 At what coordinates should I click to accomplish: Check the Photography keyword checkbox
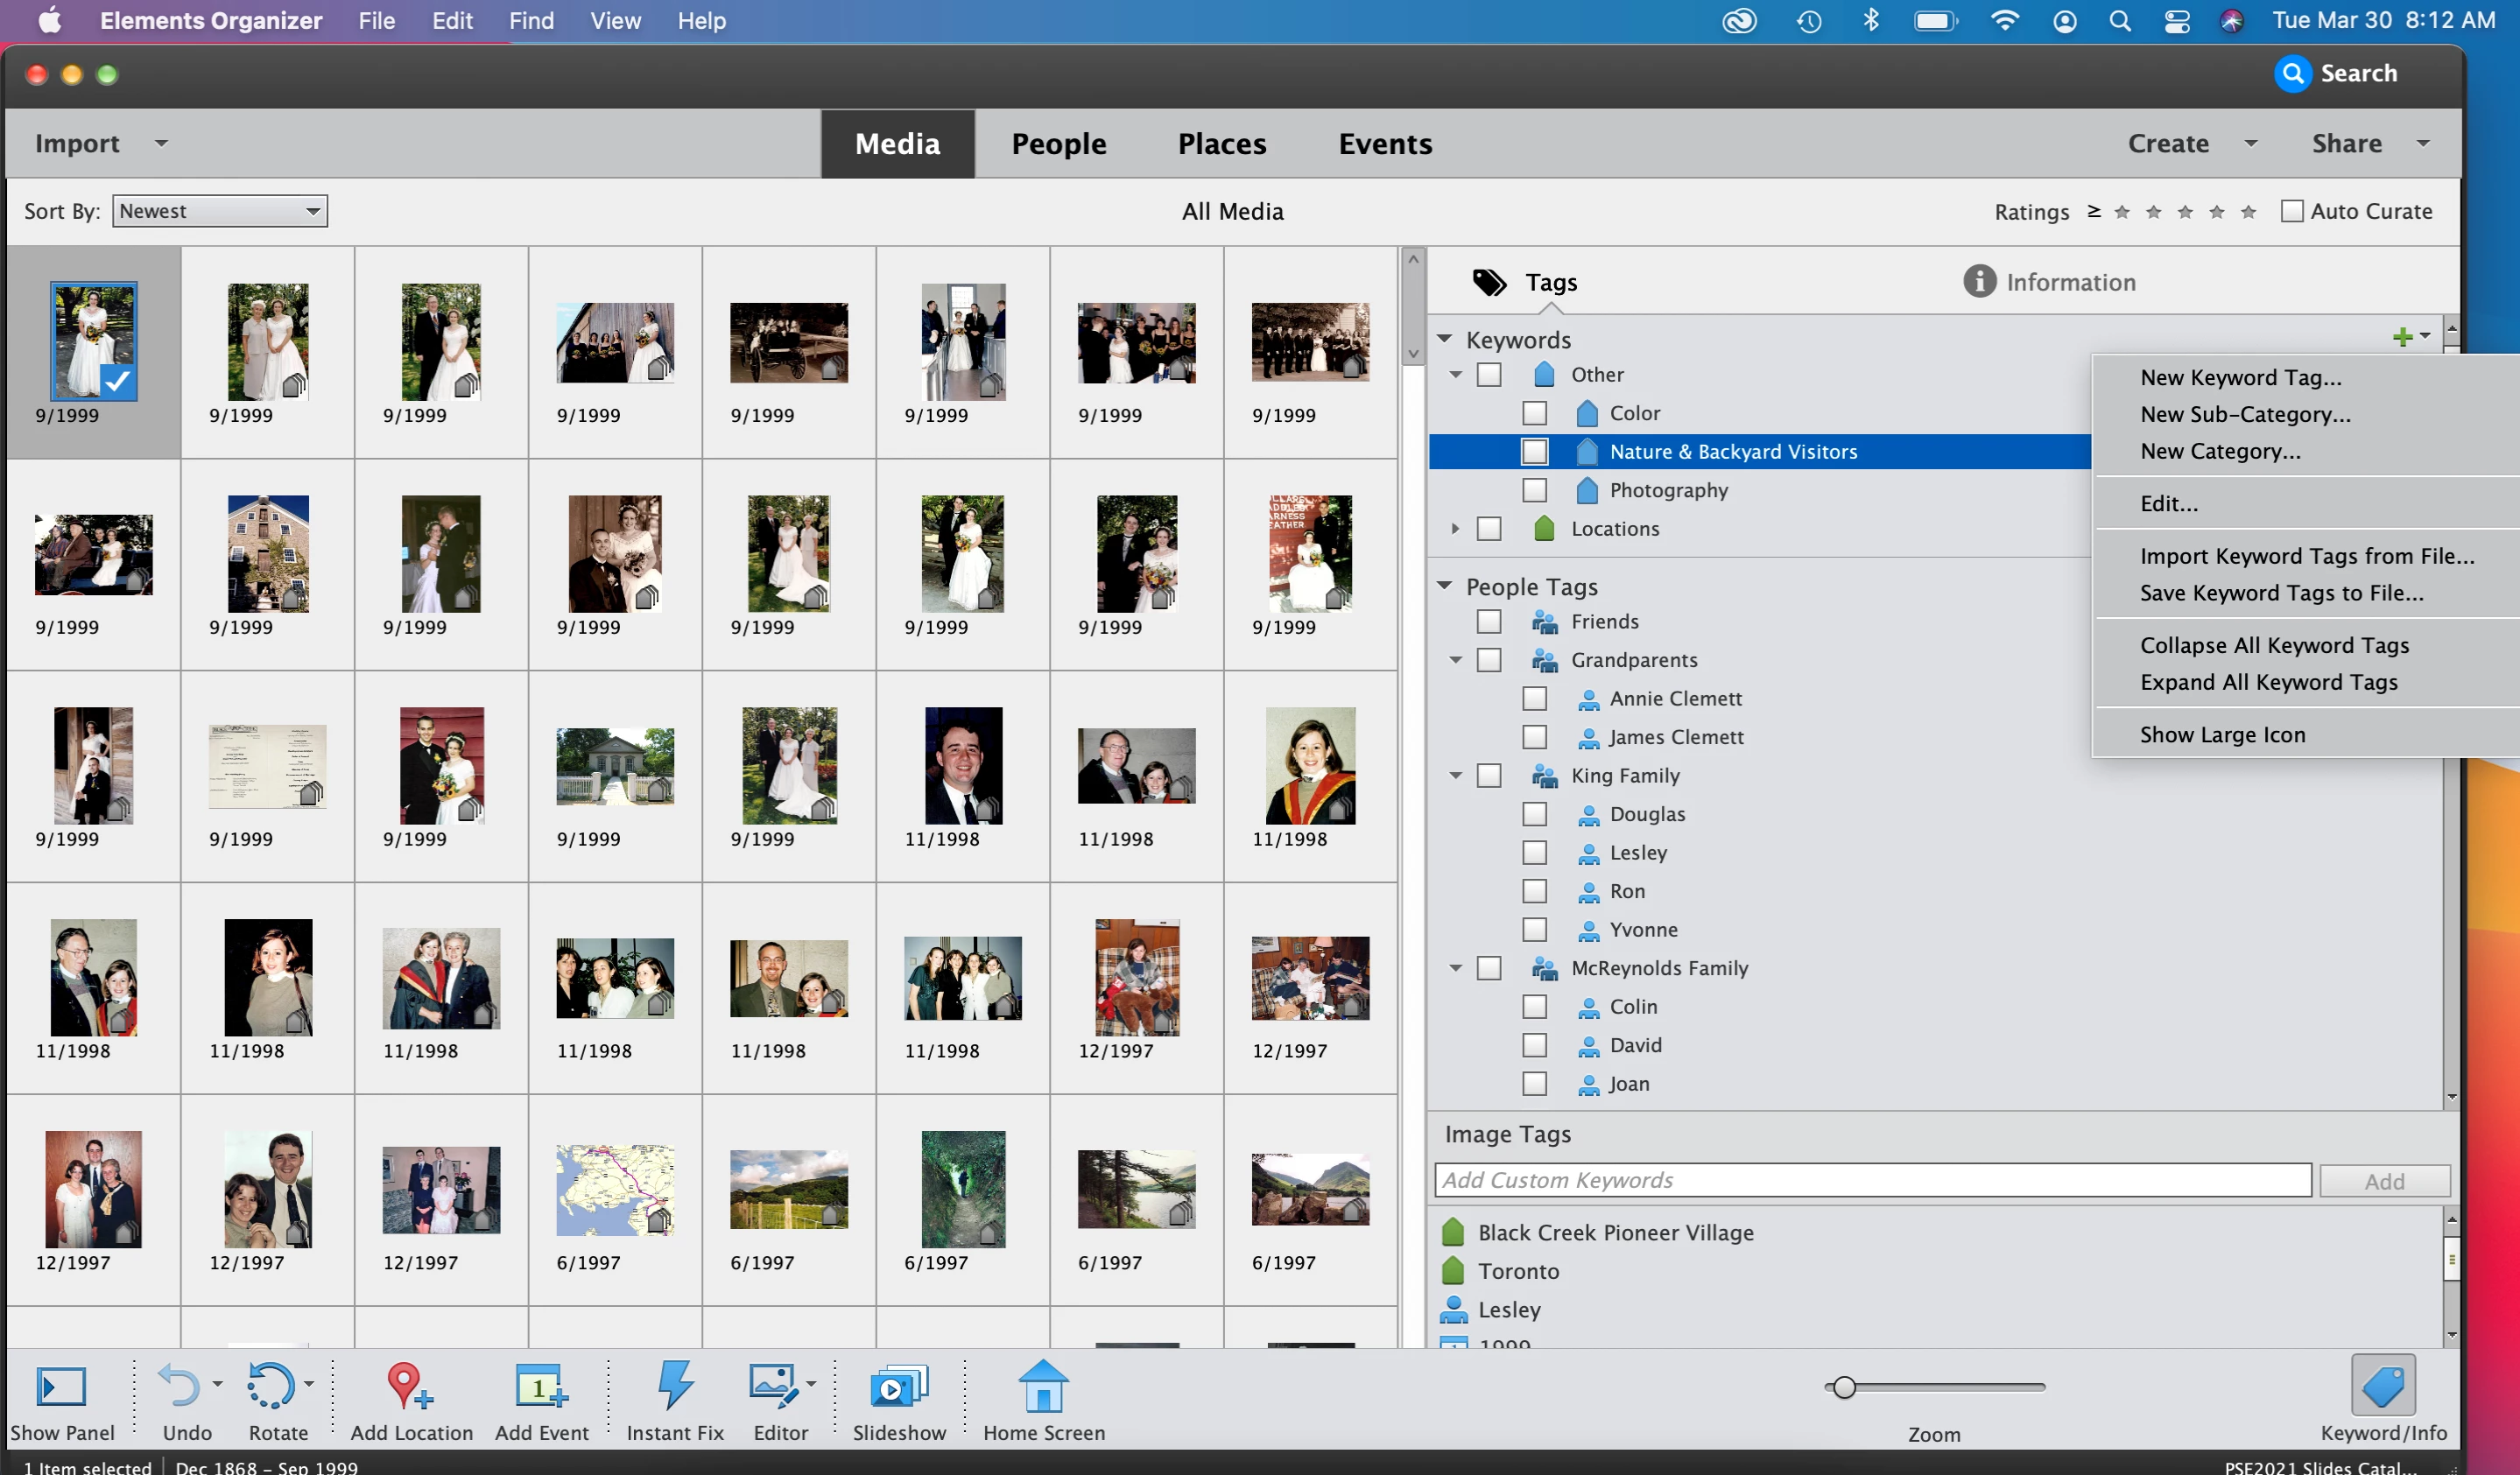point(1534,490)
